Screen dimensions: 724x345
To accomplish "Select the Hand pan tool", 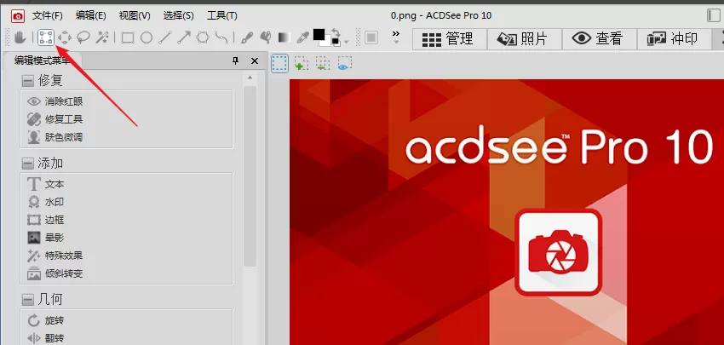I will 20,37.
